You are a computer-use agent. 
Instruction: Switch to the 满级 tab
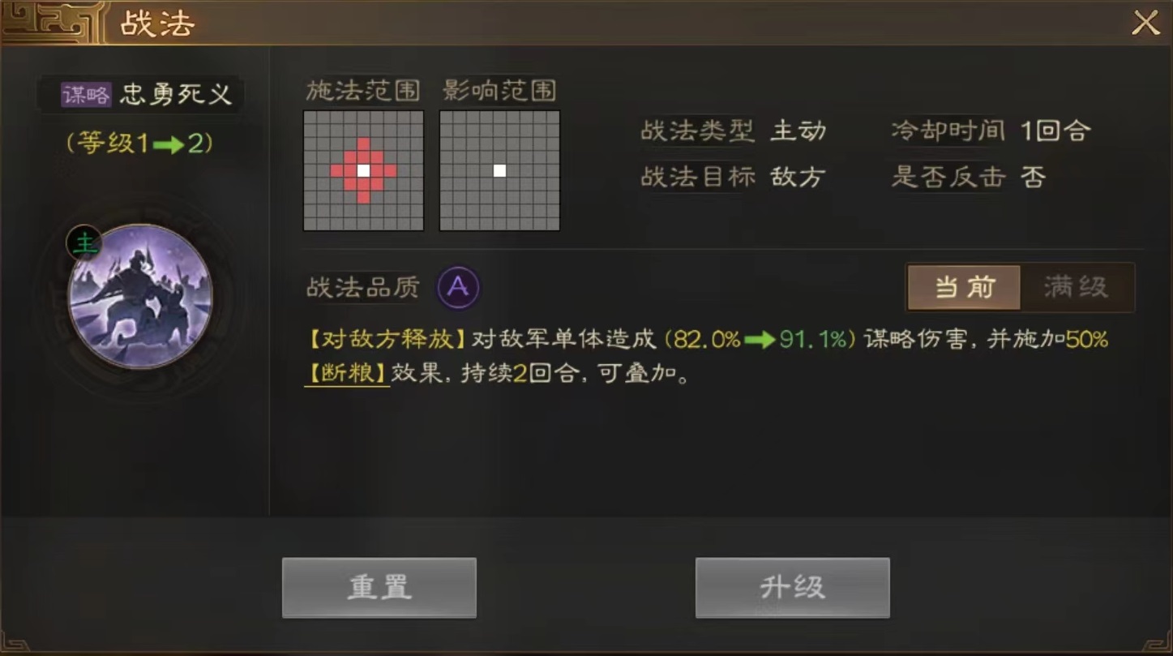click(1077, 287)
